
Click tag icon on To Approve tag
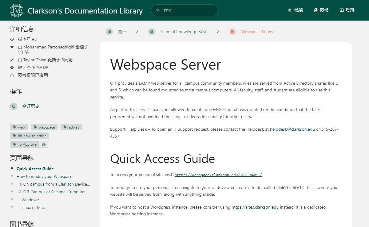point(14,144)
